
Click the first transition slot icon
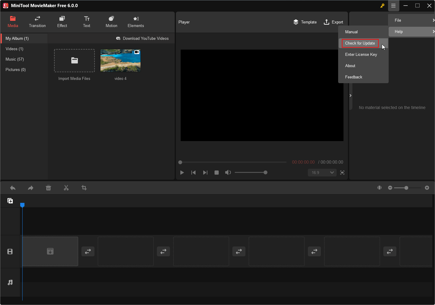(x=88, y=252)
